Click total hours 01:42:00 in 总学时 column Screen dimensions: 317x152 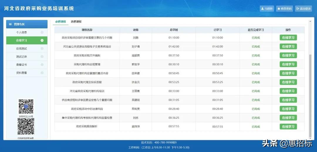point(174,46)
